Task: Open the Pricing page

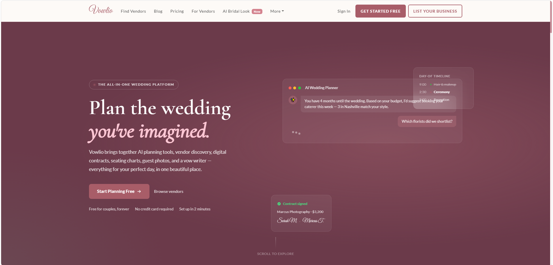Action: [177, 11]
